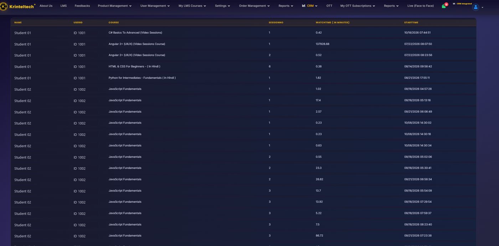Open the Reports menu beside Order Management
Screen dimensions: 499x246
[286, 6]
